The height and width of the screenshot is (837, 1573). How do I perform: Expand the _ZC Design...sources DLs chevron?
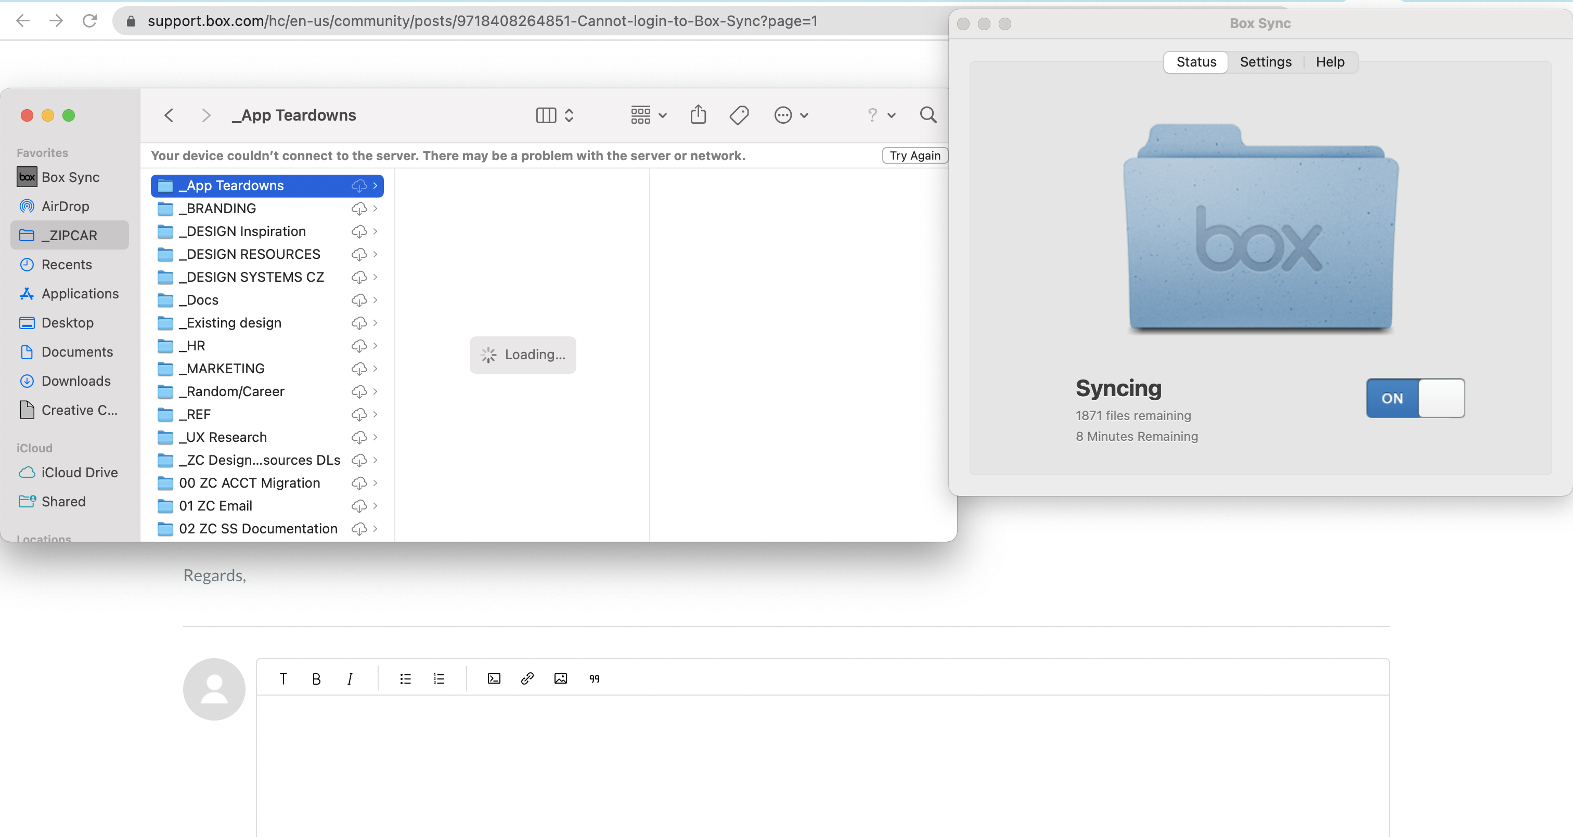[375, 460]
